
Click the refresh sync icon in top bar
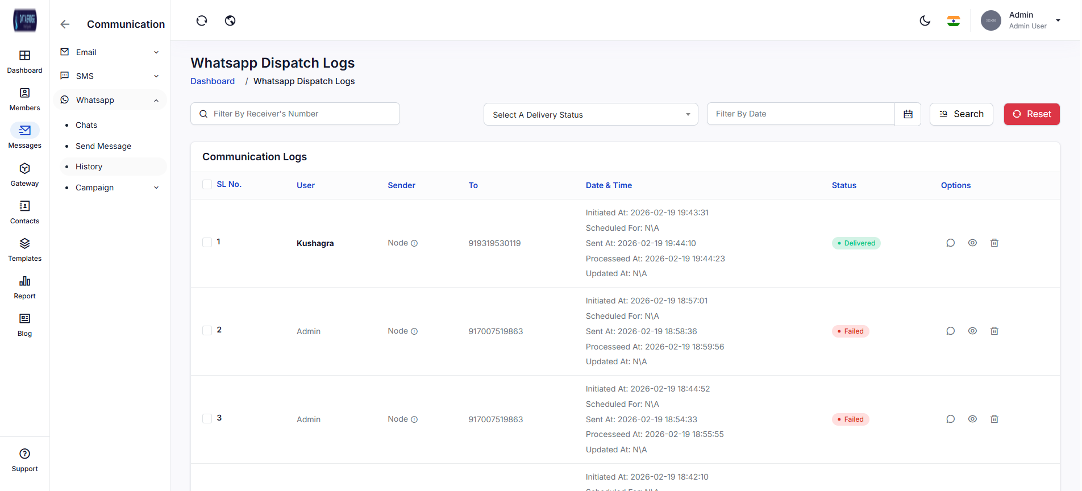[202, 21]
